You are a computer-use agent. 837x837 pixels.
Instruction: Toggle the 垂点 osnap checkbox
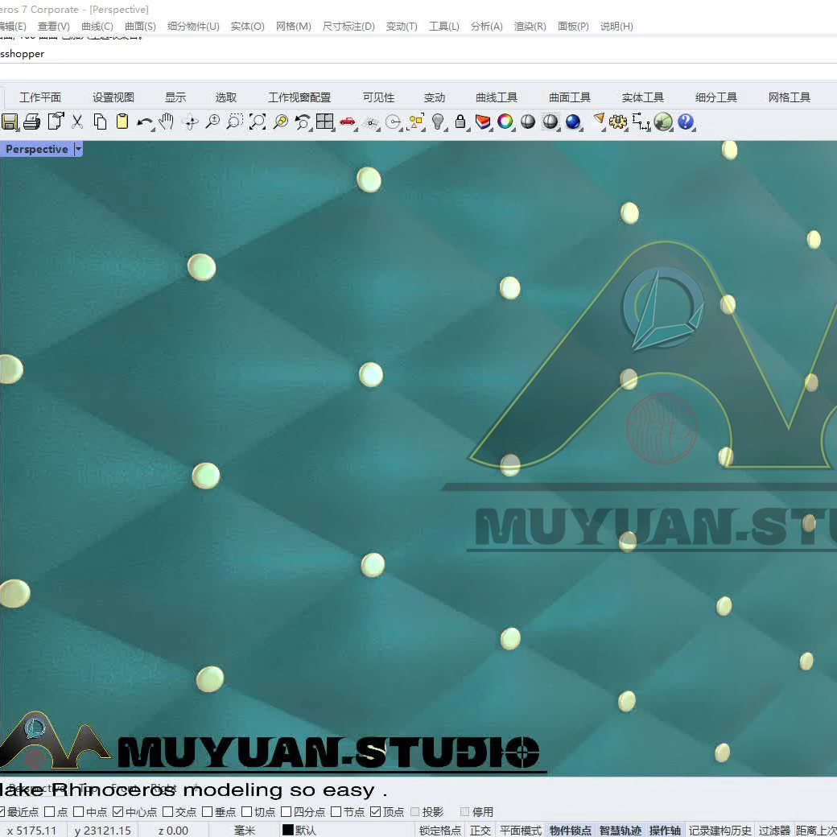click(207, 811)
